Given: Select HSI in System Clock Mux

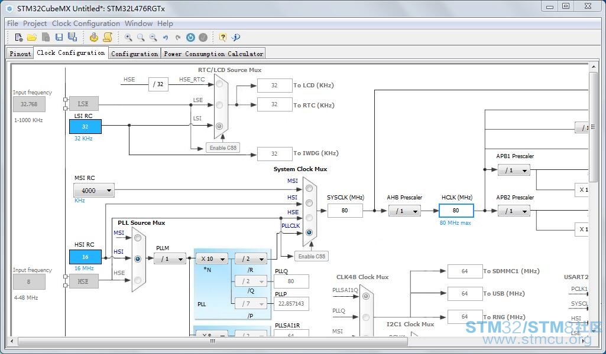Looking at the screenshot, I should point(309,203).
